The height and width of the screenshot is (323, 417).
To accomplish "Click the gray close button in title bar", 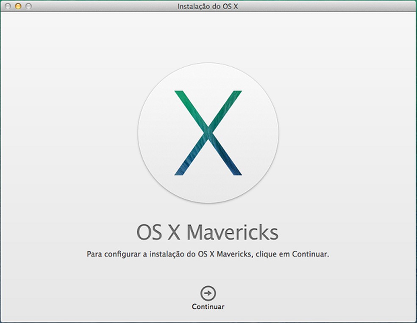I will coord(8,6).
